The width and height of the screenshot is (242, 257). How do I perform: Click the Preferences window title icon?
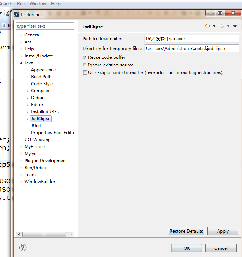[16, 15]
